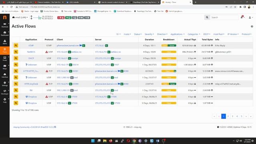The image size is (256, 144).
Task: Open the Alerts sidebar section
Action: pos(5,42)
